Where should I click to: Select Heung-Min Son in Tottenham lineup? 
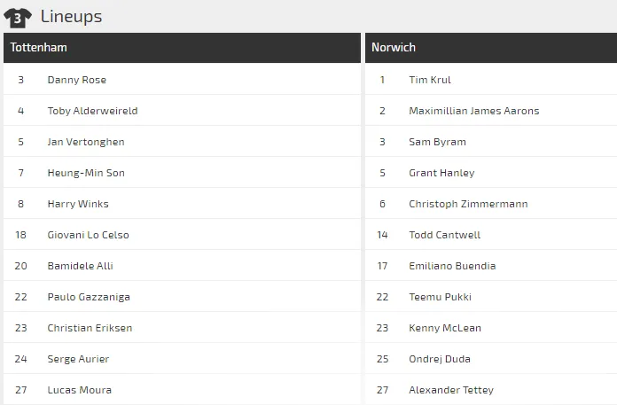click(x=86, y=173)
